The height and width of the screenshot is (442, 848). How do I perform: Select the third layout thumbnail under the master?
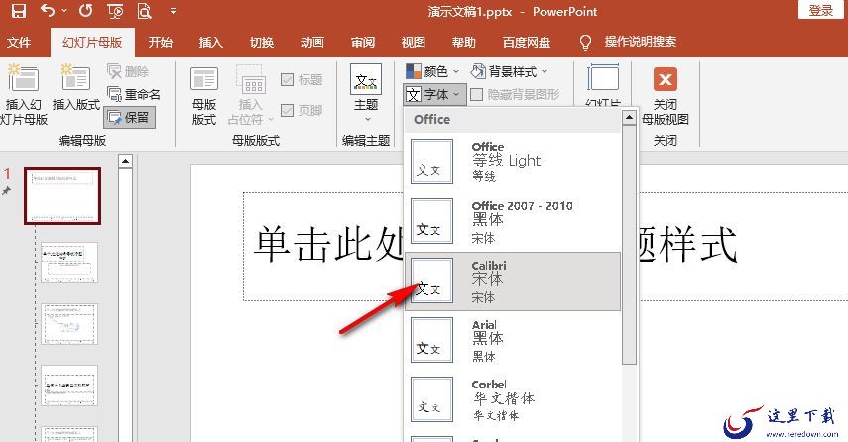pos(69,386)
